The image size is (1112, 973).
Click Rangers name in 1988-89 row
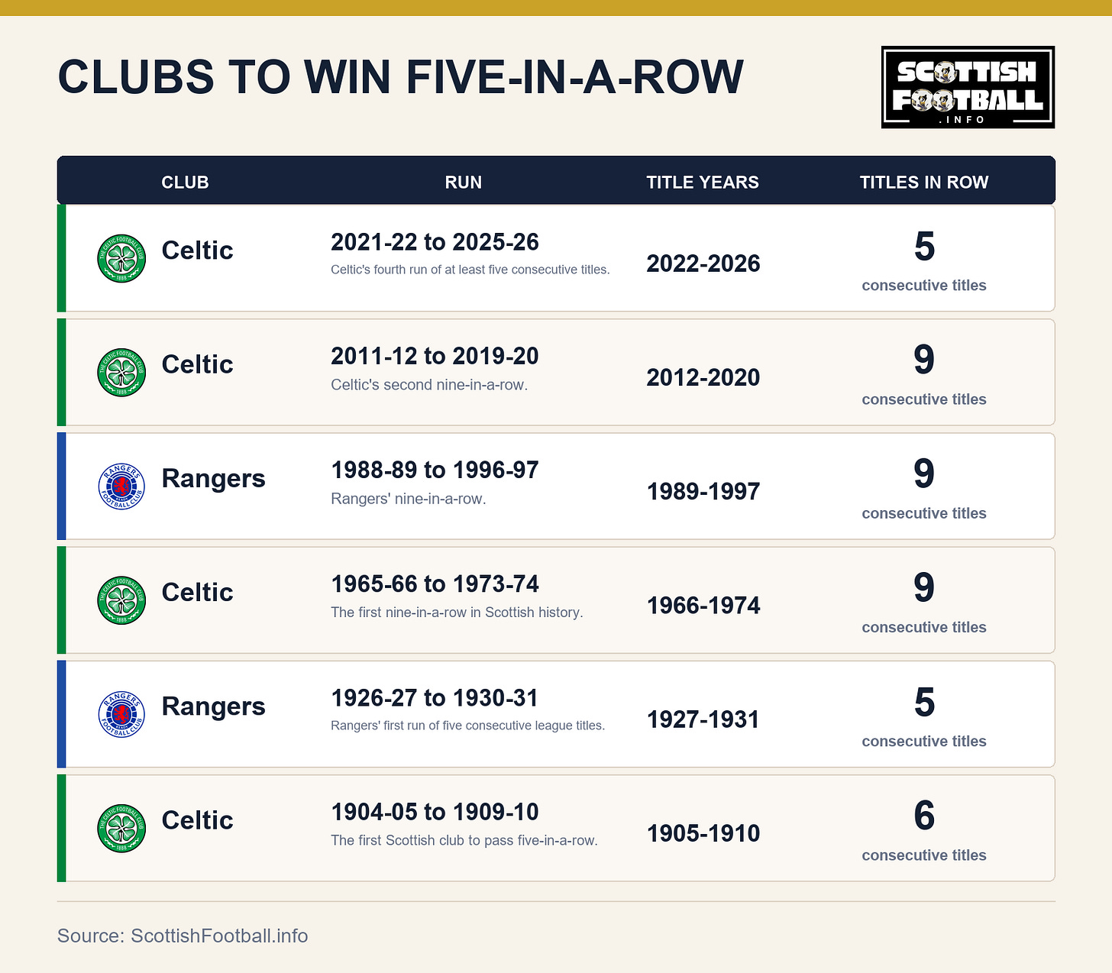[214, 478]
